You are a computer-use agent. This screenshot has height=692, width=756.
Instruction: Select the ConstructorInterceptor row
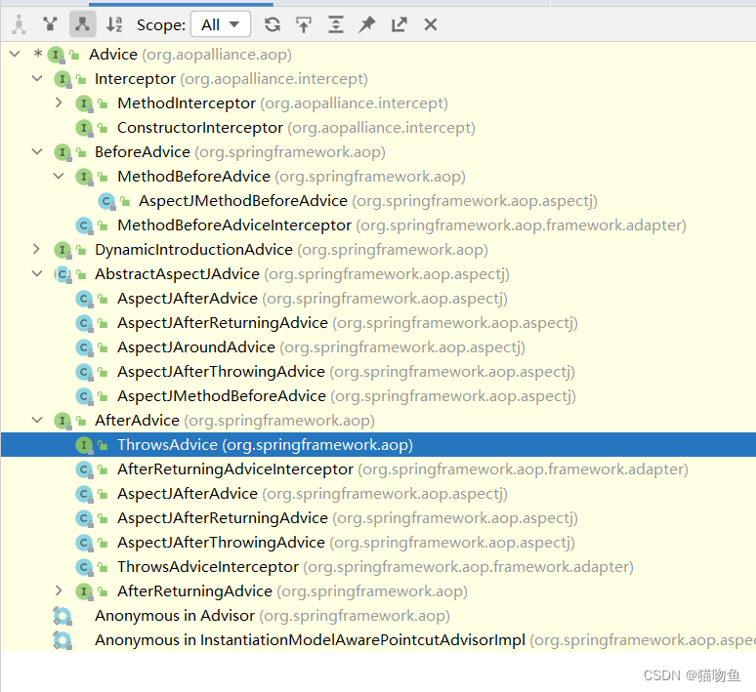pos(378,128)
